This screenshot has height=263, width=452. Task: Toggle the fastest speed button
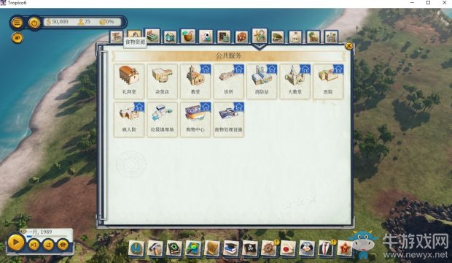coord(63,245)
